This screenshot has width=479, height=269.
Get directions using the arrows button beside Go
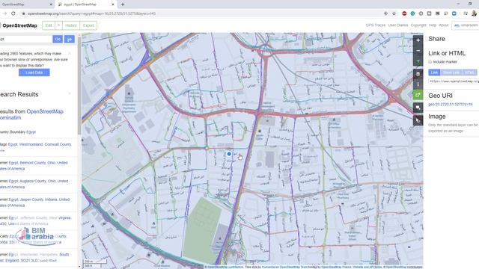[70, 39]
